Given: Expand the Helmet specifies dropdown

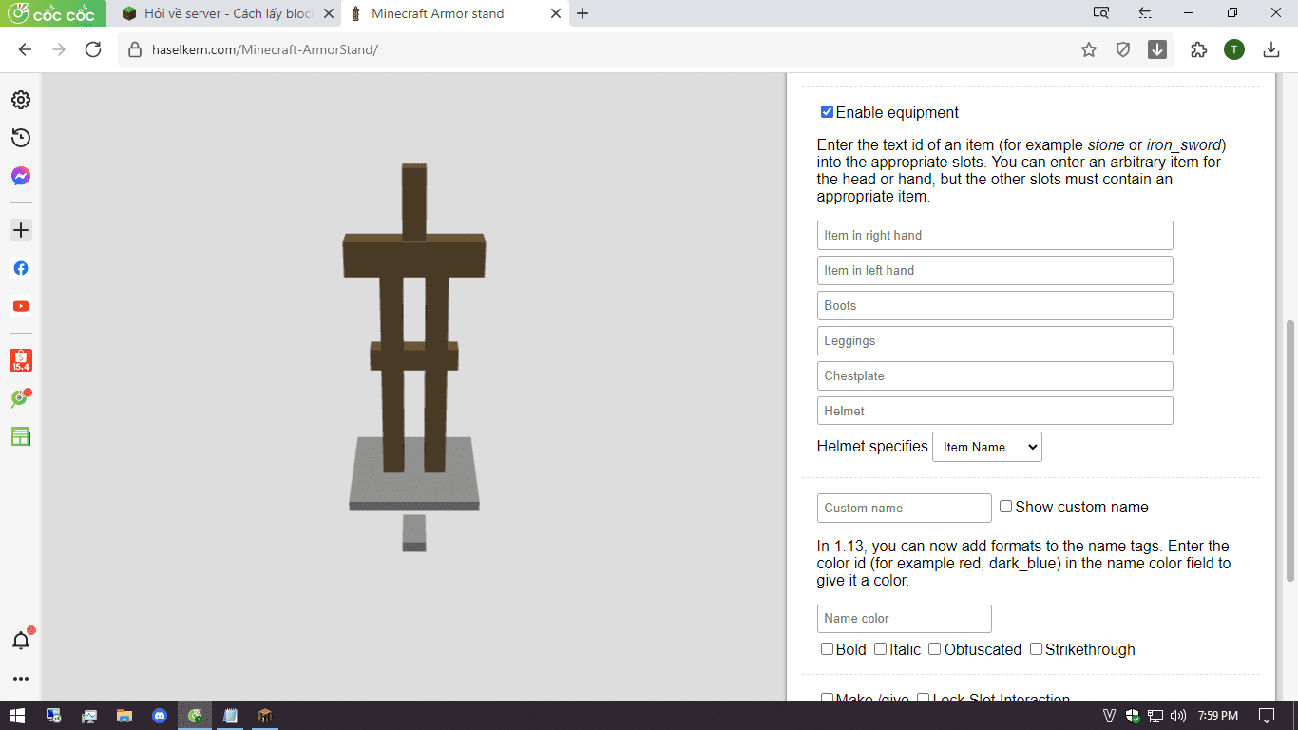Looking at the screenshot, I should click(986, 447).
